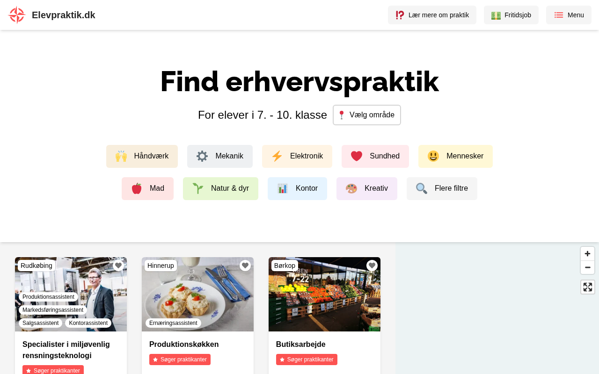Zoom in on the map
The width and height of the screenshot is (599, 374).
click(588, 254)
